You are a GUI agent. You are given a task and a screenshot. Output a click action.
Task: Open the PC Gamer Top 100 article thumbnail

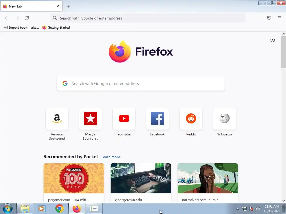pyautogui.click(x=74, y=178)
